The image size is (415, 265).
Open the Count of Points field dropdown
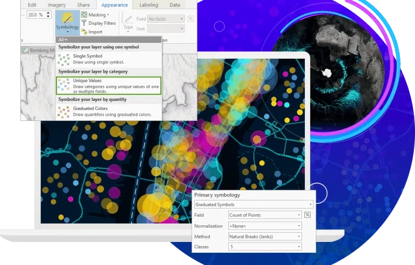coord(265,215)
